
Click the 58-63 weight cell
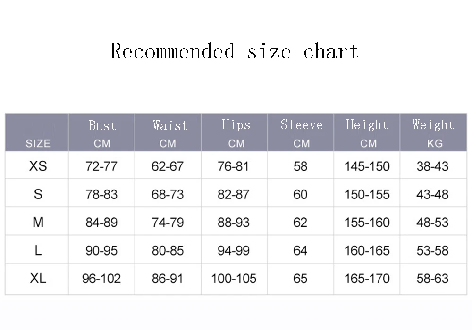[x=432, y=279]
